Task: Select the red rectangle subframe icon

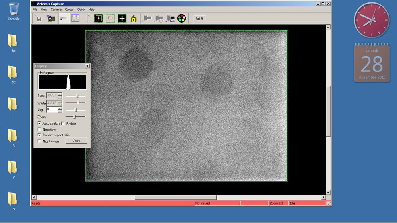Action: 110,18
